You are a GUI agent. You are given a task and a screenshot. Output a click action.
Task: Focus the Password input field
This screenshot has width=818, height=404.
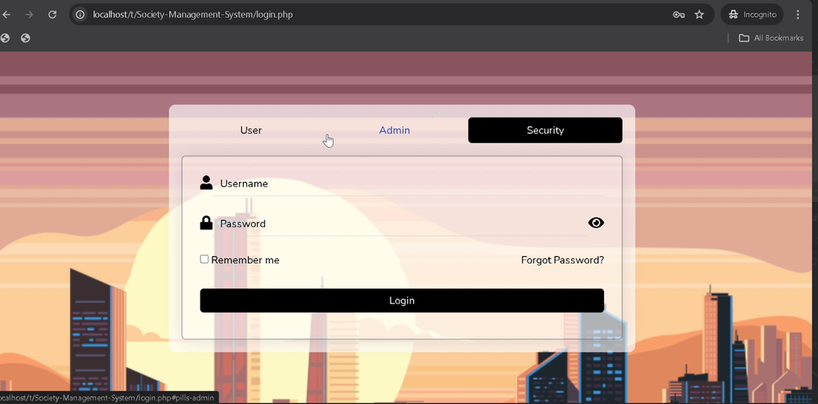pyautogui.click(x=400, y=224)
